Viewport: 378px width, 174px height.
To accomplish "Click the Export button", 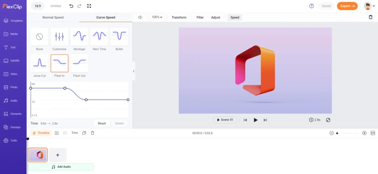I will click(347, 6).
